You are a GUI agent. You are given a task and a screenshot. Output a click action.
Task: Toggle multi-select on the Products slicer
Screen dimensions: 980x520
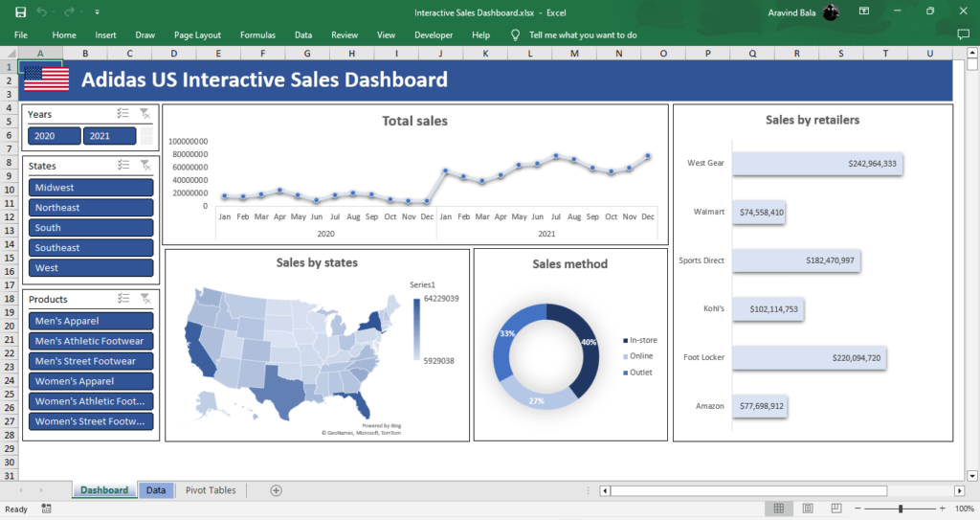coord(123,299)
